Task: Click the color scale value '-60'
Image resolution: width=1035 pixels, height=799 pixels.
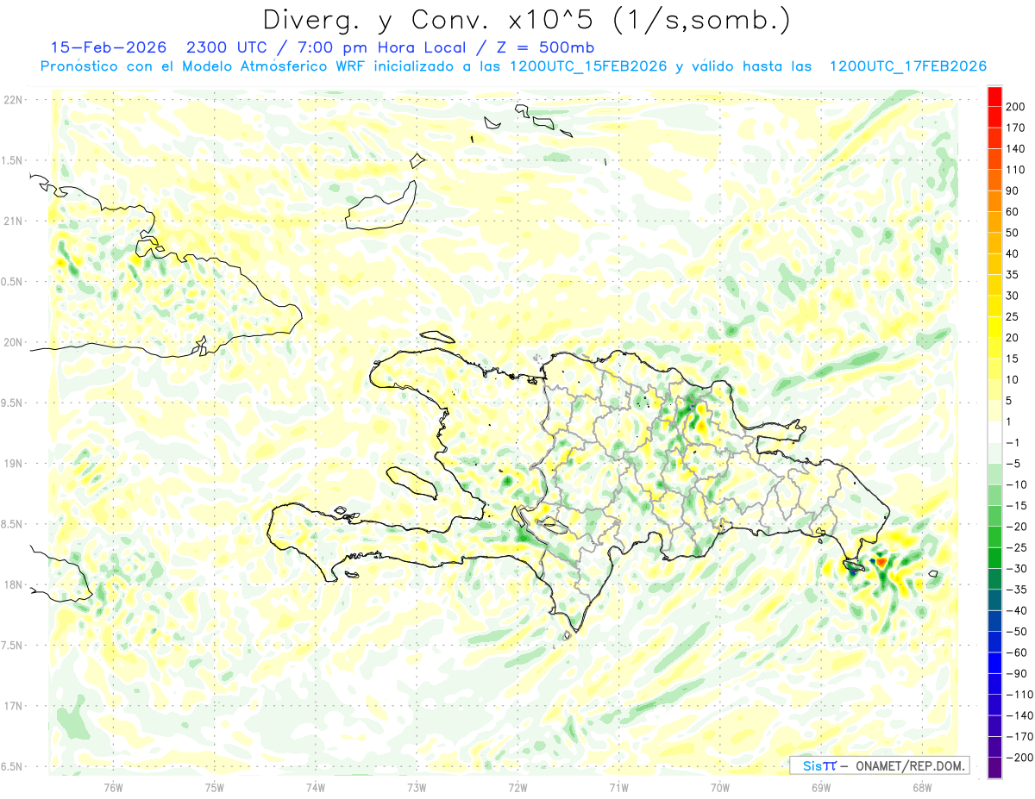Action: (1016, 652)
